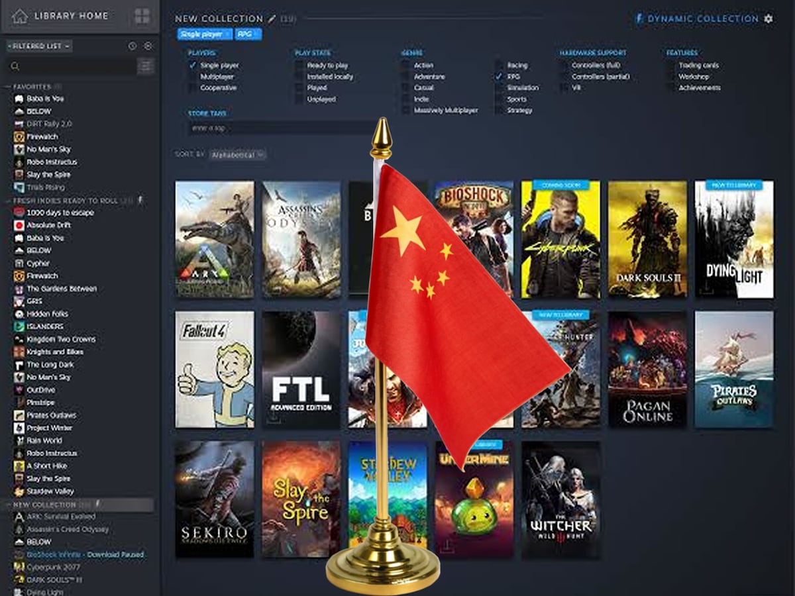Click the Library Home button label

[x=71, y=16]
